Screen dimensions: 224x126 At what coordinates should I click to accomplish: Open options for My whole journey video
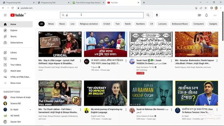click(x=126, y=110)
